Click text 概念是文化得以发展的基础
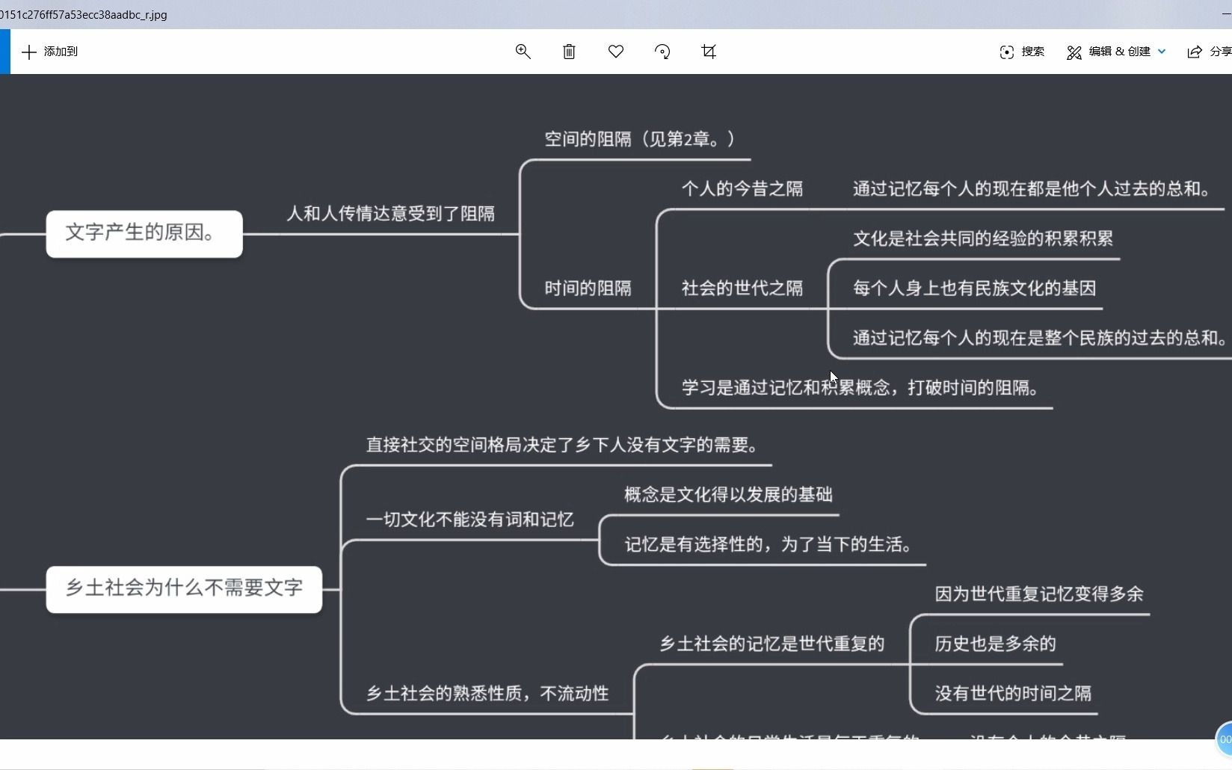Screen dimensions: 1232x770 [729, 495]
